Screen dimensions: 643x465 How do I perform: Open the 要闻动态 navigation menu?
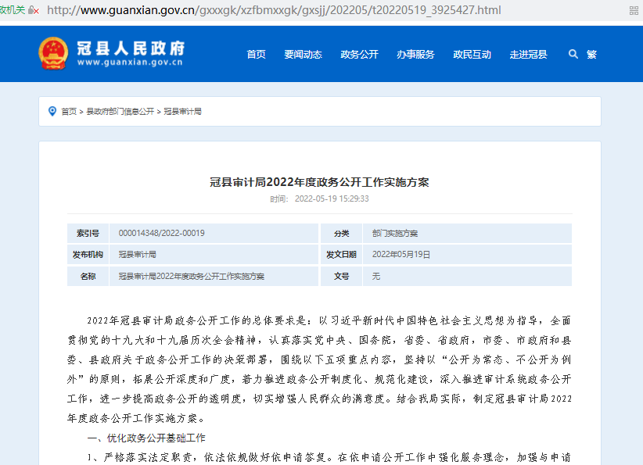pyautogui.click(x=303, y=54)
